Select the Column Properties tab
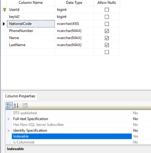This screenshot has width=151, height=153. [20, 96]
